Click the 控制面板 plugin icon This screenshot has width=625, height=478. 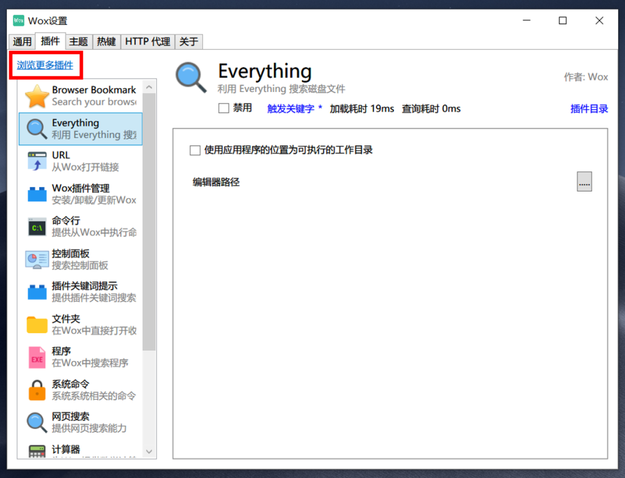point(36,259)
